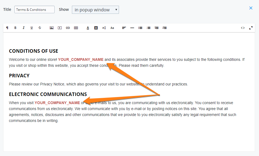Image resolution: width=259 pixels, height=156 pixels.
Task: Adjust the line height setting
Action: pyautogui.click(x=104, y=28)
